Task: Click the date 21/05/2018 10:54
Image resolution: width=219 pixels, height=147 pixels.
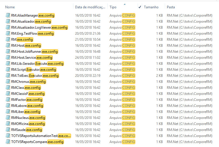Action: pyautogui.click(x=88, y=40)
